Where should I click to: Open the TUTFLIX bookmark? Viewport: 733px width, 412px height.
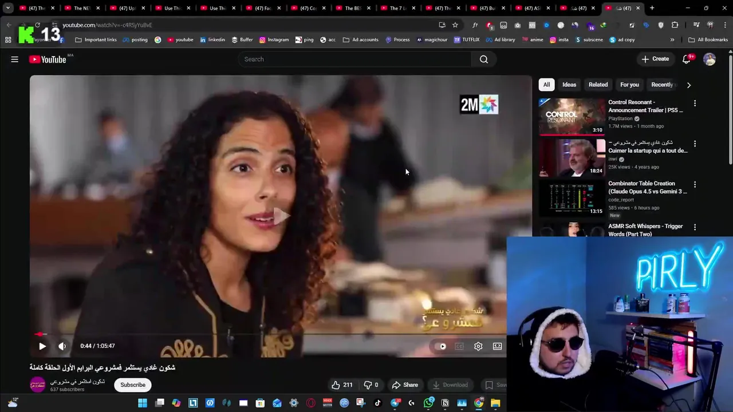(x=467, y=40)
